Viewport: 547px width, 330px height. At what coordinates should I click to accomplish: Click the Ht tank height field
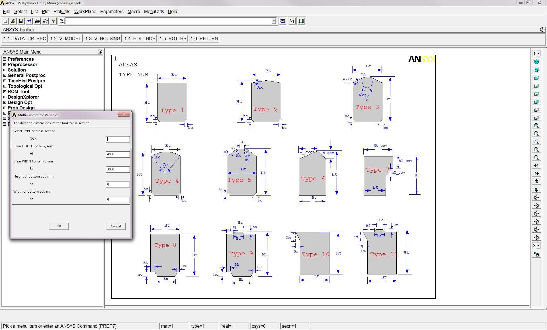pyautogui.click(x=118, y=154)
